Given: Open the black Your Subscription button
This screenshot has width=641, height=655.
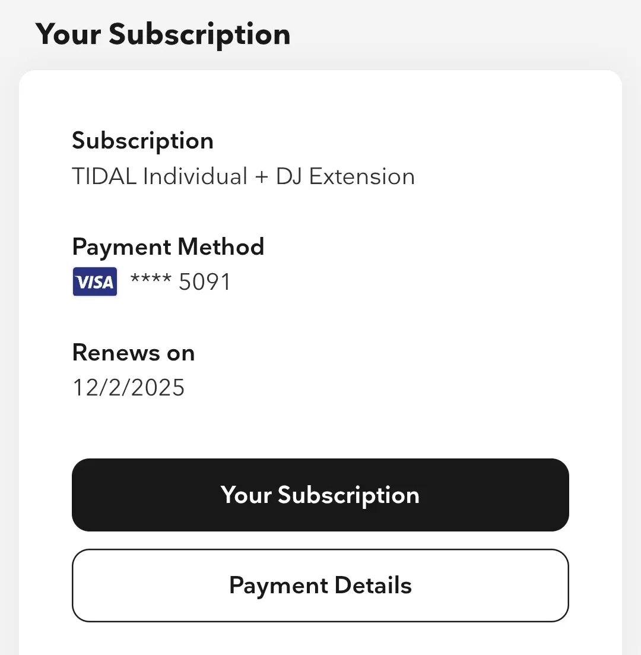Looking at the screenshot, I should (x=320, y=495).
